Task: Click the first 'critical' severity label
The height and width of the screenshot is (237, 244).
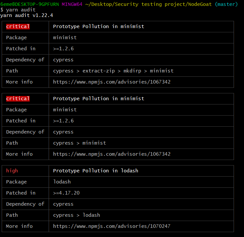Action: 18,26
